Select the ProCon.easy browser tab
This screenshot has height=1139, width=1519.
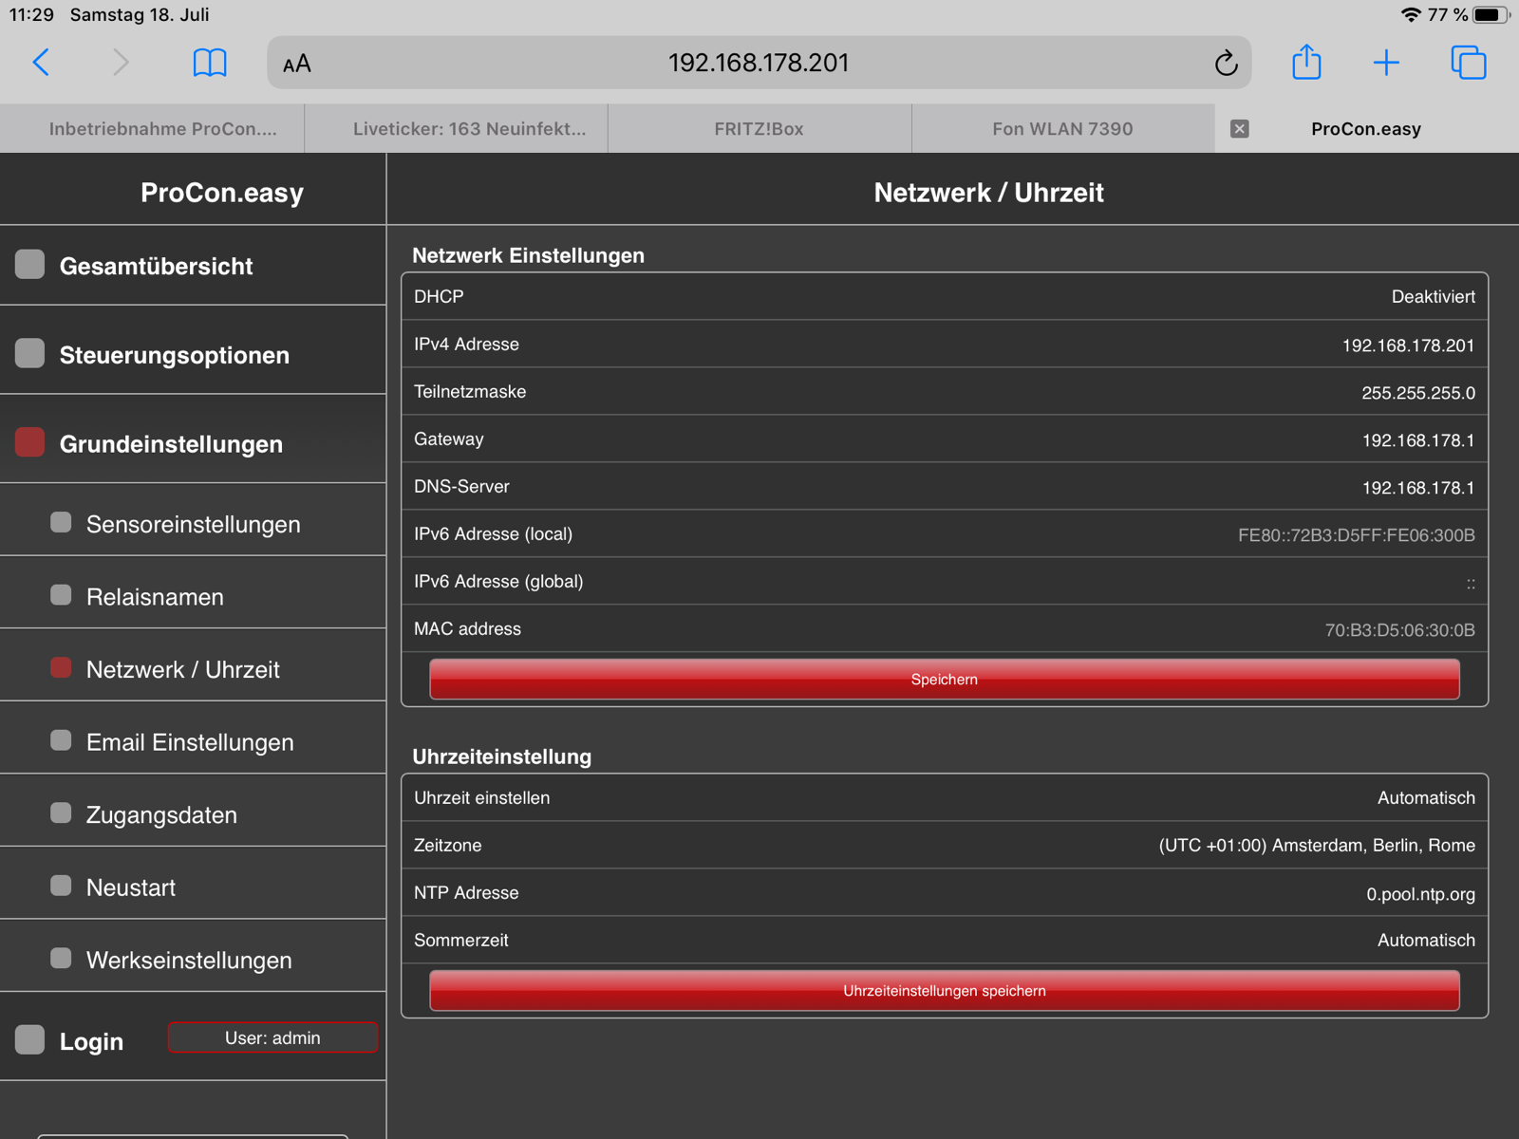[x=1367, y=129]
